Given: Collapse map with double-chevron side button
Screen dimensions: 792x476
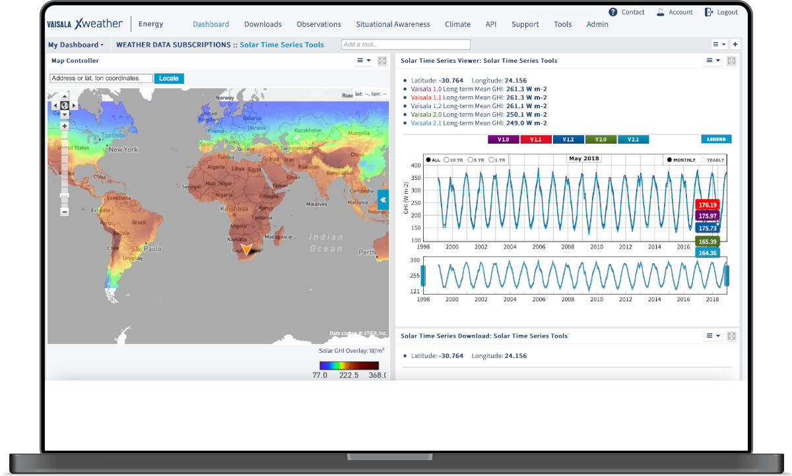Looking at the screenshot, I should click(383, 200).
